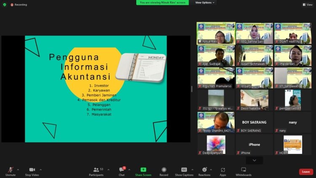Select iPhone participant tile
This screenshot has width=316, height=178.
[x=254, y=145]
